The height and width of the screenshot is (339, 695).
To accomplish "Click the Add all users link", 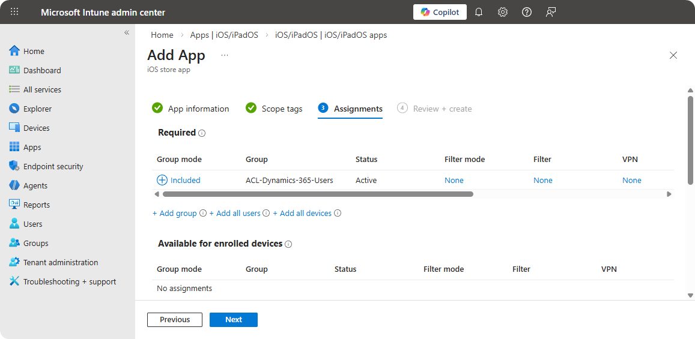I will pos(238,213).
